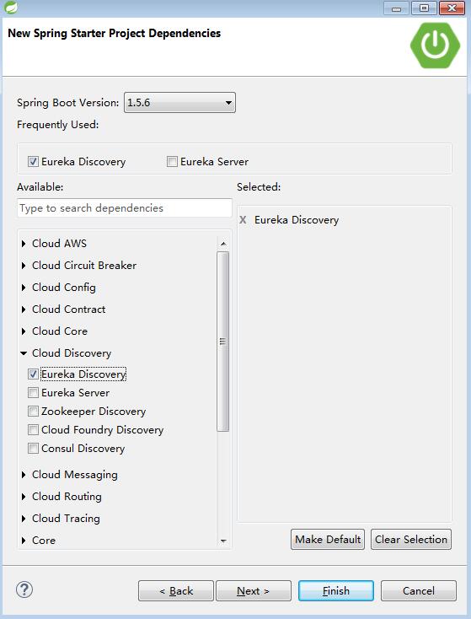Click the Next button
471x619 pixels.
click(x=254, y=590)
